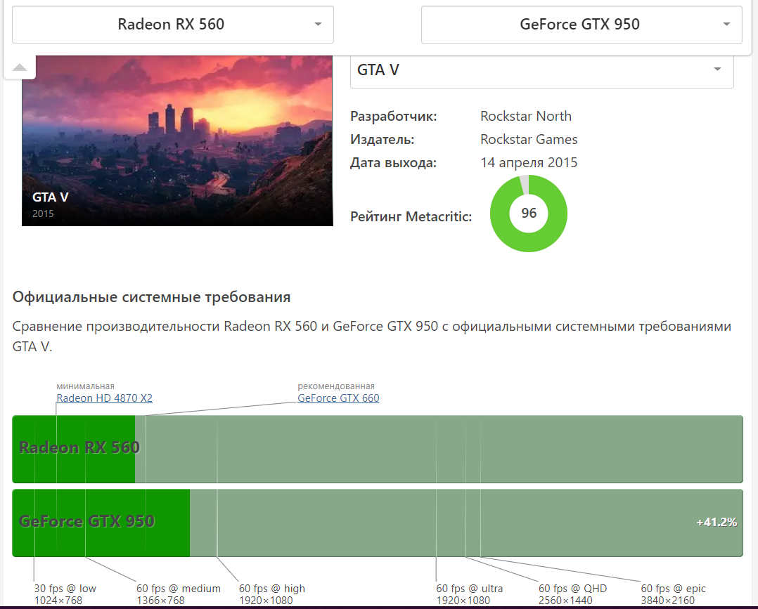Open the Radeon RX 560 selector dropdown
758x609 pixels.
[172, 25]
